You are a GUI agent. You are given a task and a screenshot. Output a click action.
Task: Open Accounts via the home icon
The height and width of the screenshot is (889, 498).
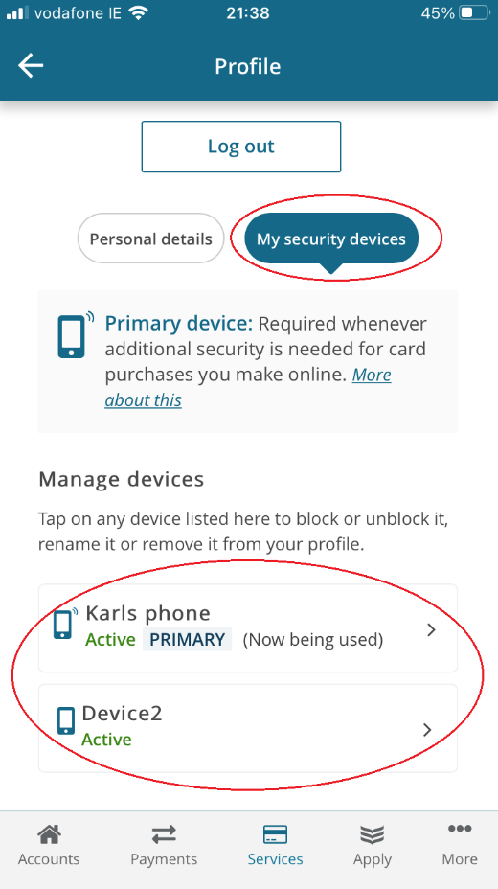(49, 834)
